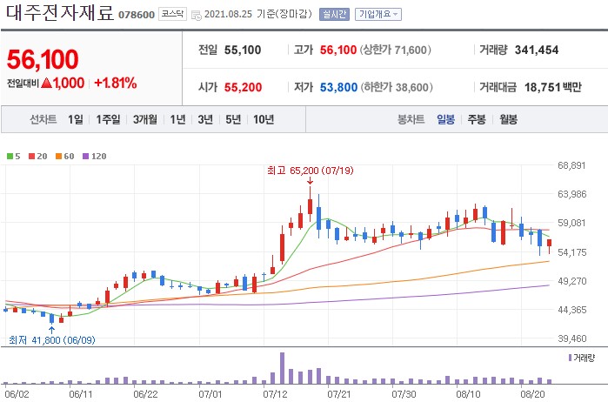Click the 최고 65,200 (07/19) high marker
Screen dimensions: 608x402
(311, 171)
